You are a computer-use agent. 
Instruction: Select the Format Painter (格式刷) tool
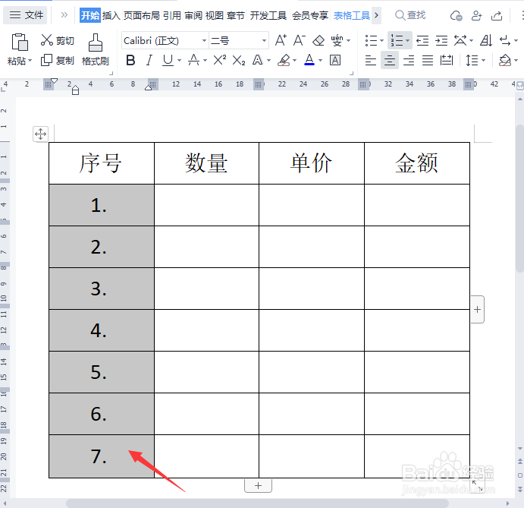coord(96,49)
